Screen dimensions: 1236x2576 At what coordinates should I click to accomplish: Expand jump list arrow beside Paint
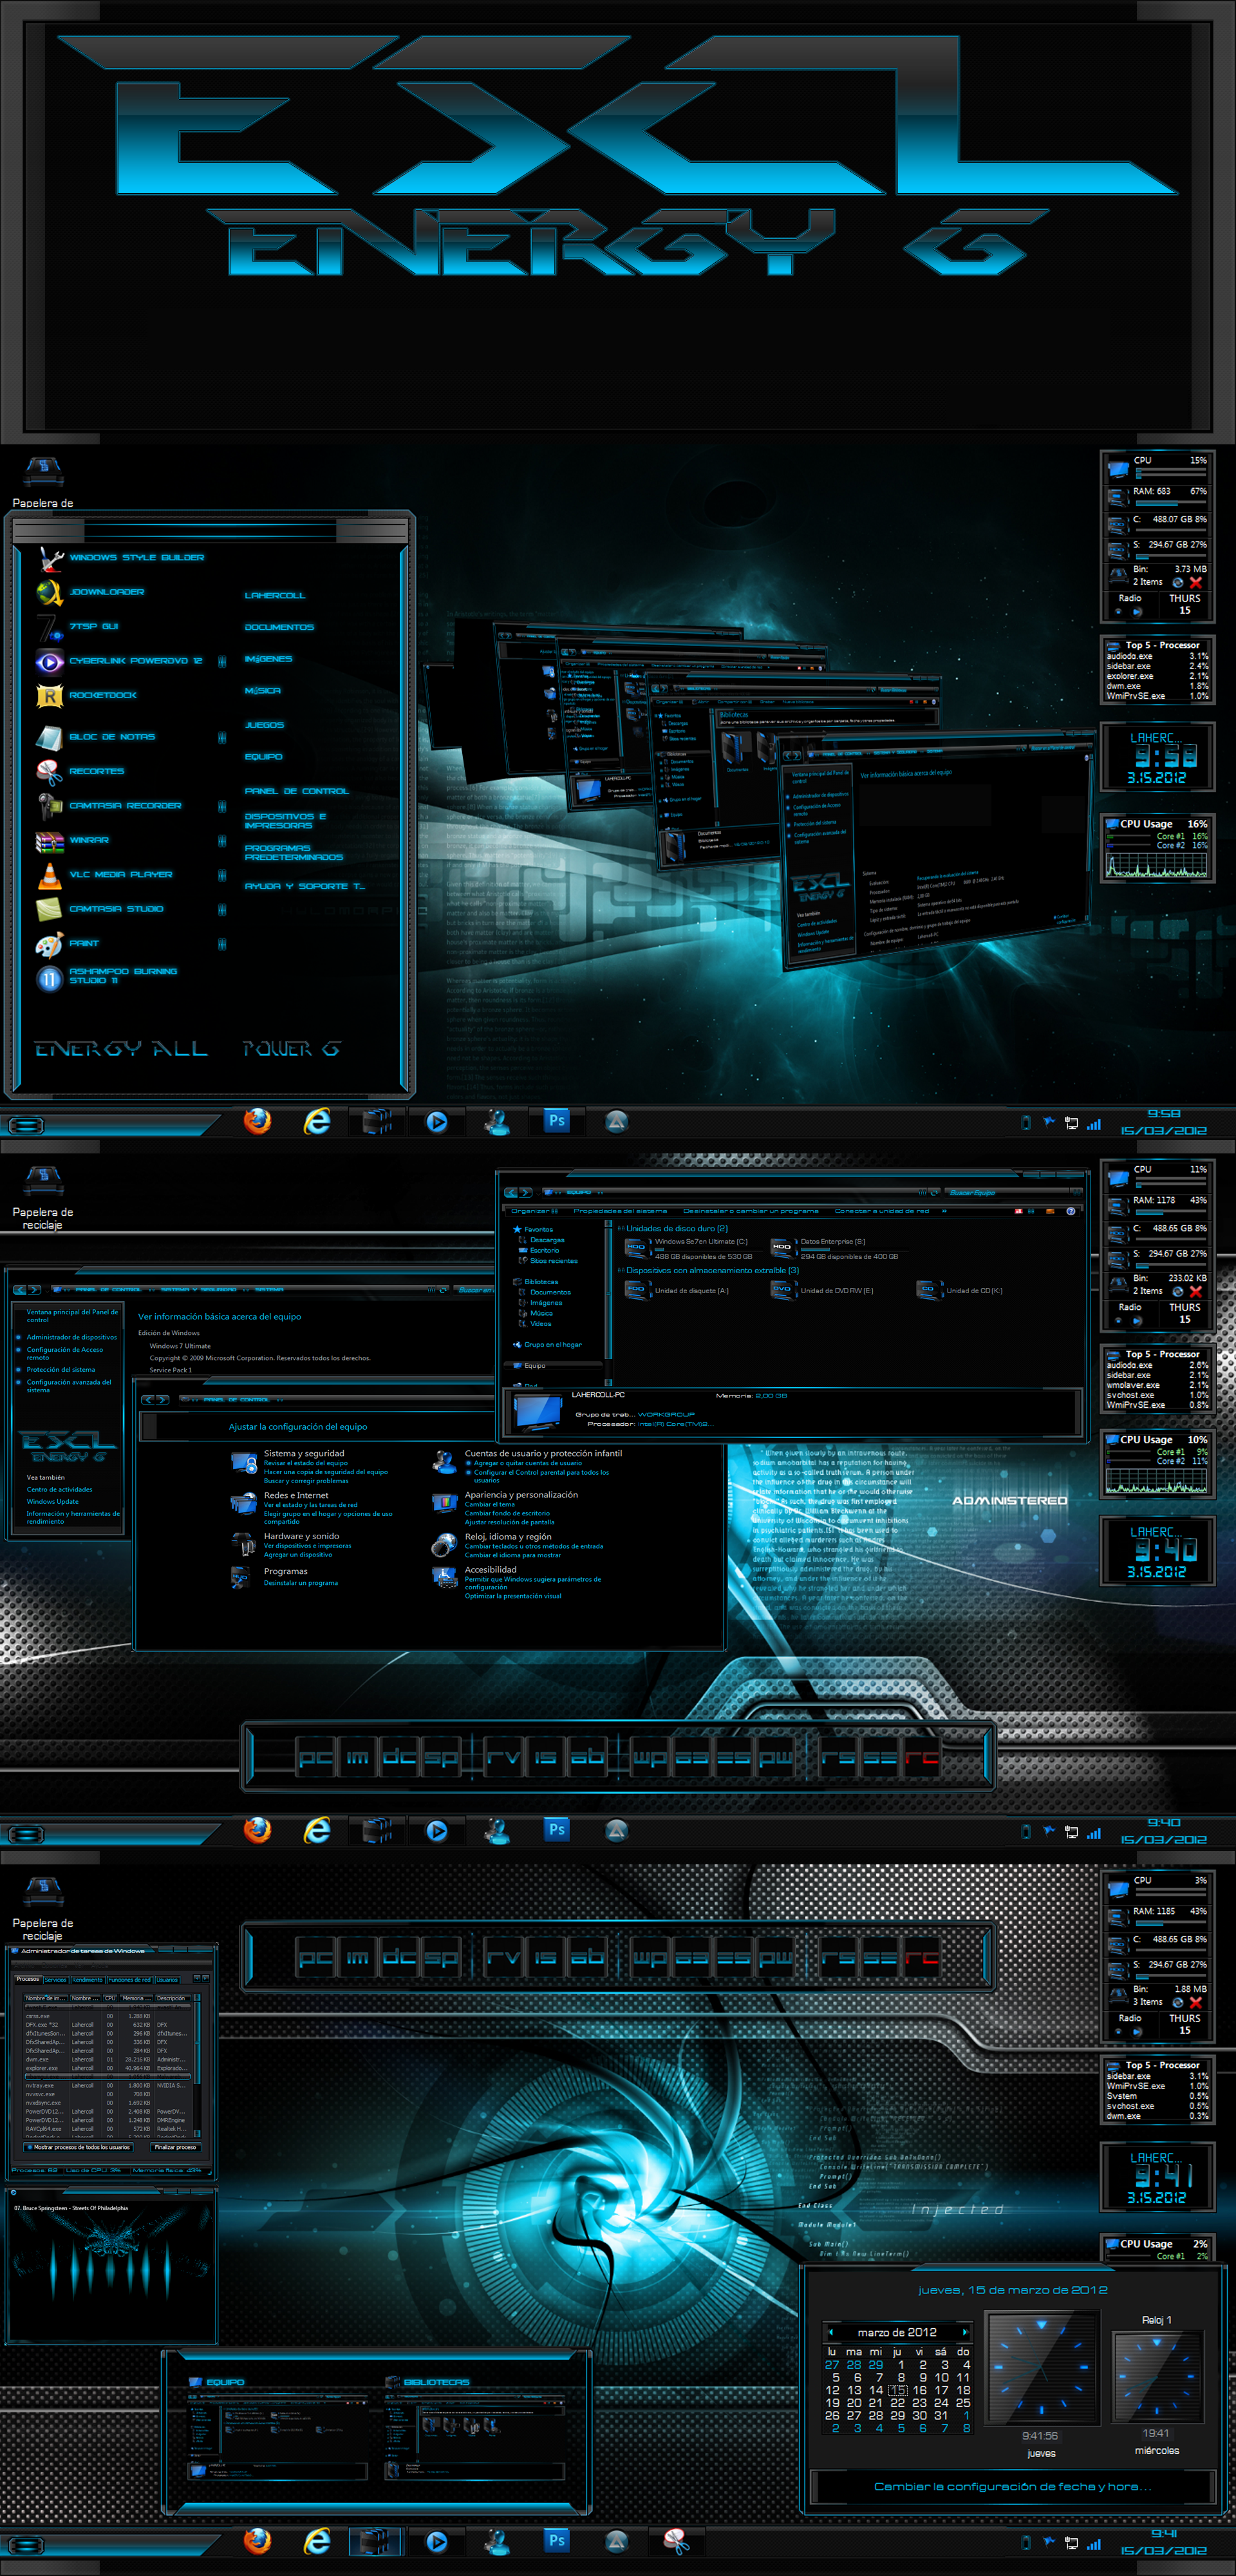click(222, 944)
